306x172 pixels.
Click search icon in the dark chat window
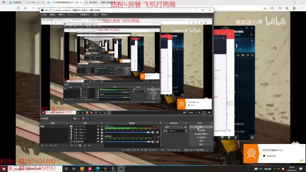(x=252, y=55)
